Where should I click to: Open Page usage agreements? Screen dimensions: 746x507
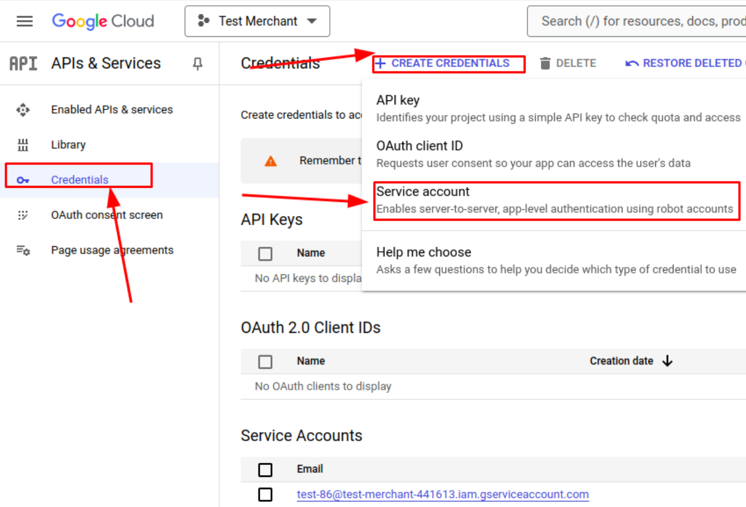tap(112, 250)
